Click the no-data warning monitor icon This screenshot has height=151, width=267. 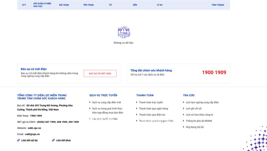pyautogui.click(x=124, y=32)
